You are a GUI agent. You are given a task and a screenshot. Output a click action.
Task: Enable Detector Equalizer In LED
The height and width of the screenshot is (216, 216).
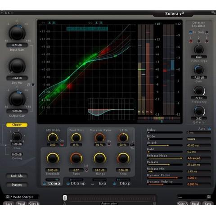point(190,32)
